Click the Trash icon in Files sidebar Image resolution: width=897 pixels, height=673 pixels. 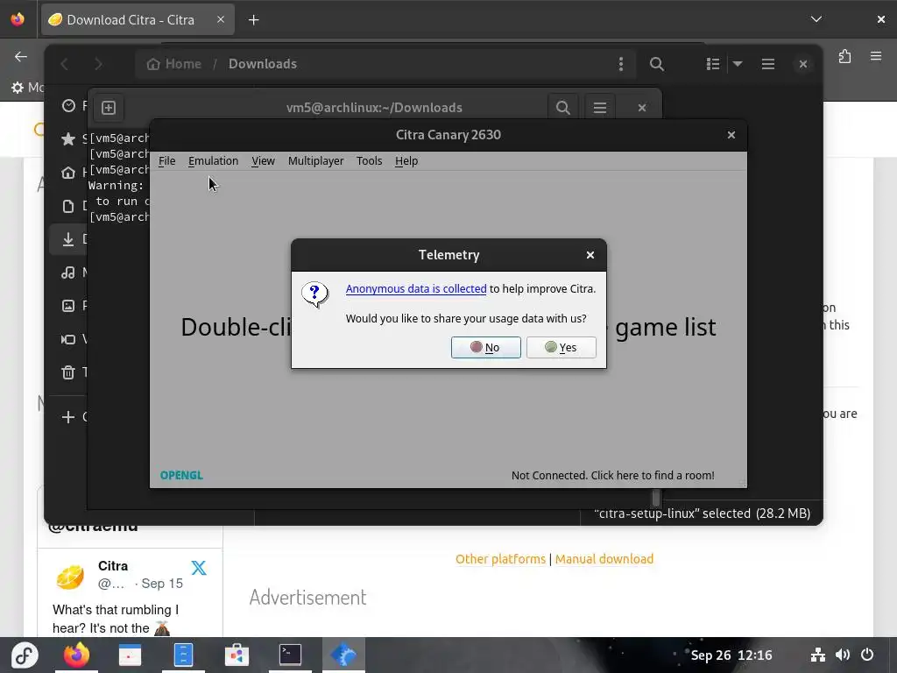point(68,372)
